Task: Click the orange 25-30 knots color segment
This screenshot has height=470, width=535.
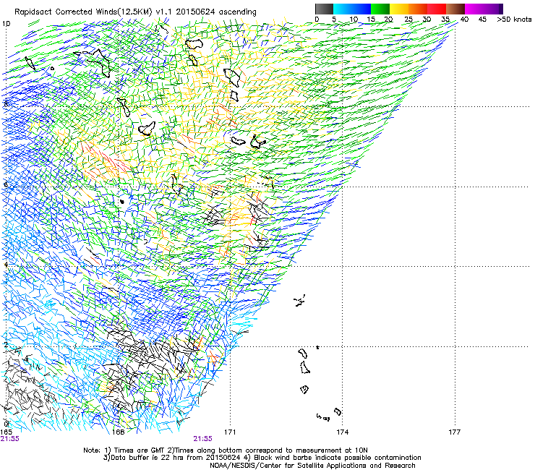Action: point(418,9)
